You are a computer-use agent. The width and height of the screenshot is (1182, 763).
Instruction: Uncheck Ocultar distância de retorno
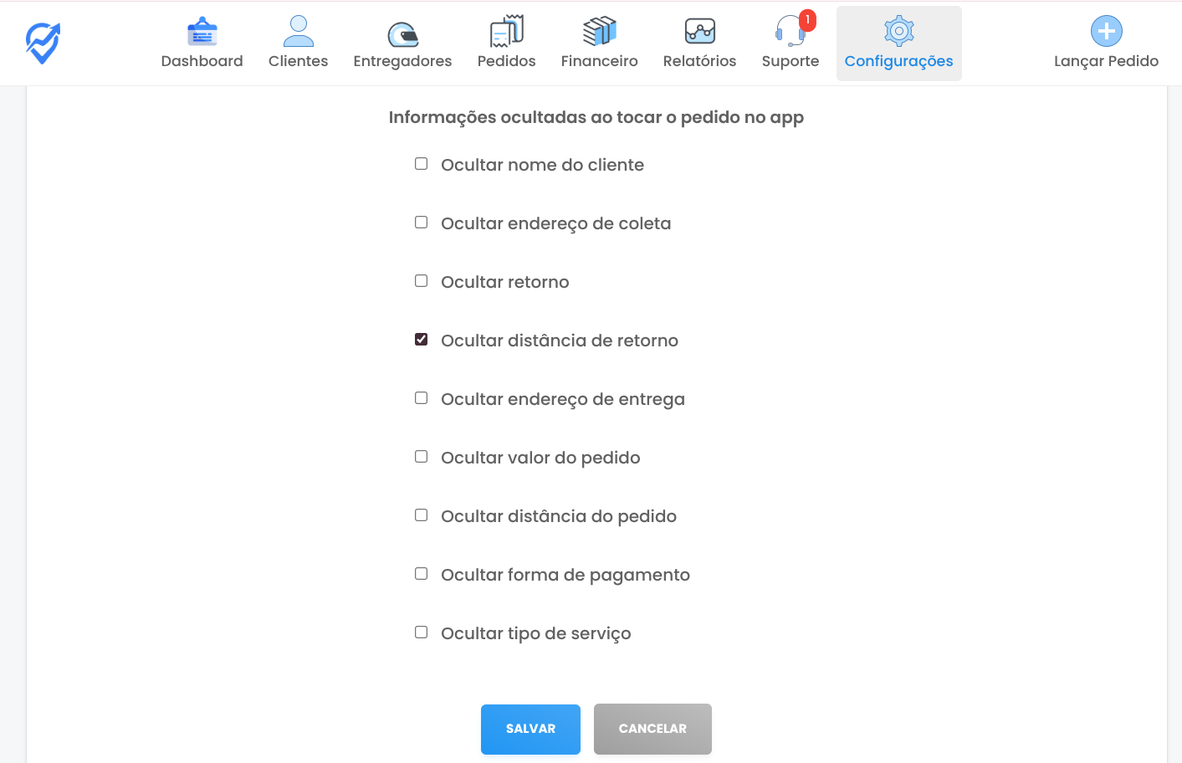coord(422,340)
